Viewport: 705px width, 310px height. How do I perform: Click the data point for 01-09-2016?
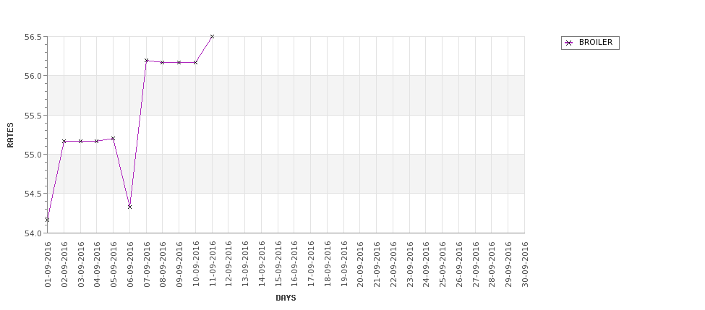(x=47, y=219)
